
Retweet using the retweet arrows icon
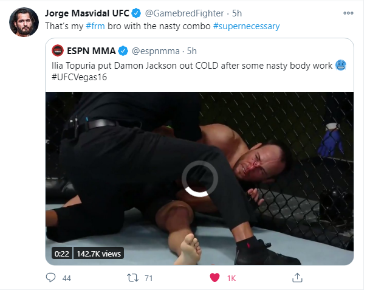coord(132,278)
